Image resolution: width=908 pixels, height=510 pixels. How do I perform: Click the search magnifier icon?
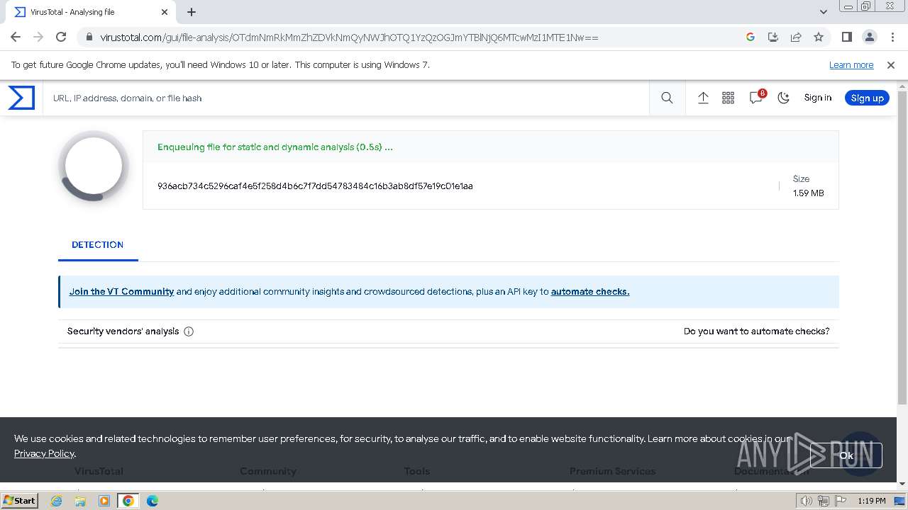[667, 98]
